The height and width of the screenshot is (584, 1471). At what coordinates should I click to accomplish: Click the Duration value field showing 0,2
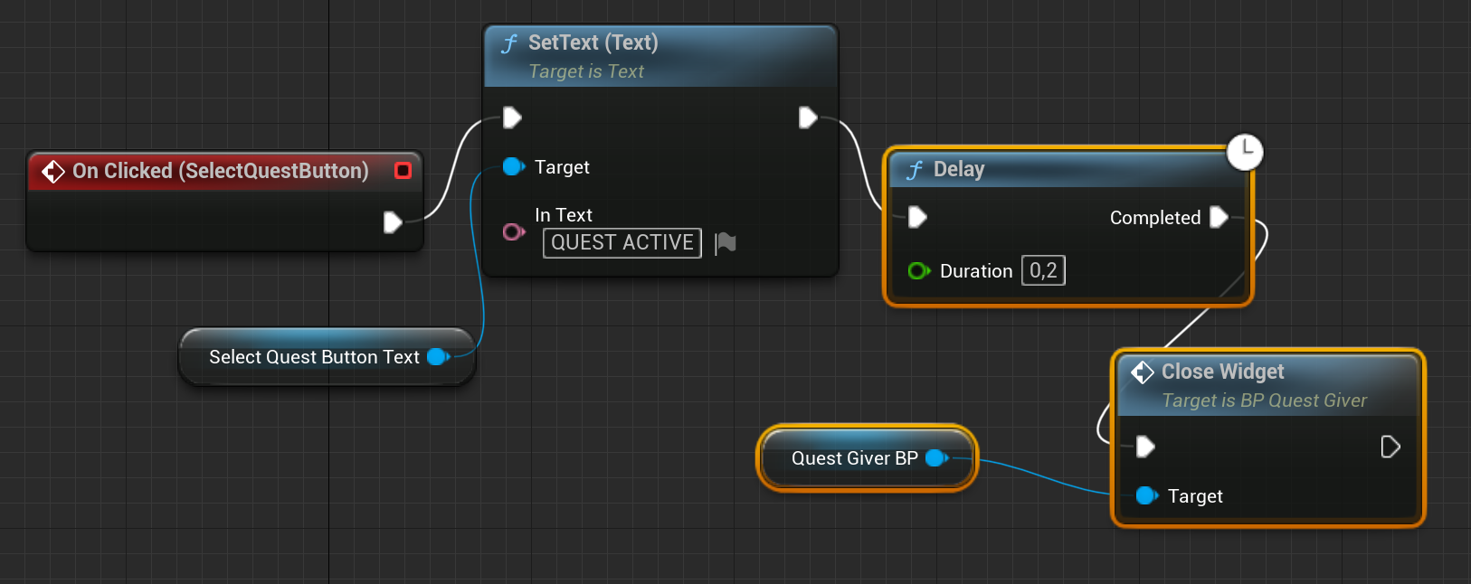pos(1043,270)
